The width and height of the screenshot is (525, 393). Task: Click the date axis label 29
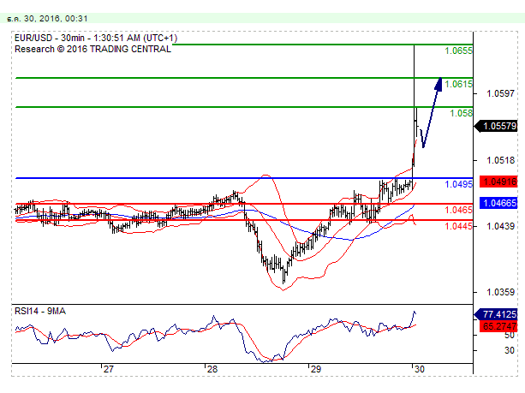coord(315,369)
